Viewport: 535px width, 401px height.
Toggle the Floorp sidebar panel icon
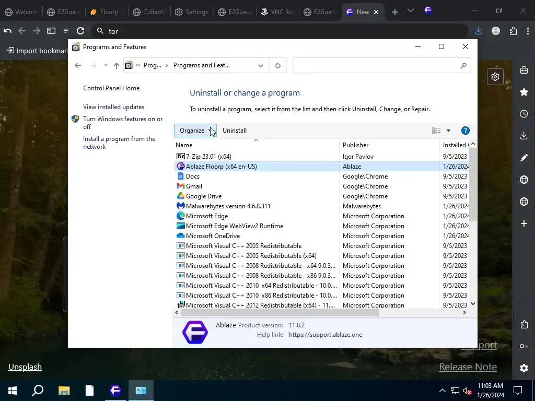pyautogui.click(x=51, y=31)
